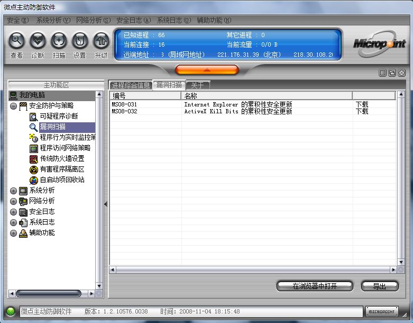The width and height of the screenshot is (413, 323).
Task: Select 传统防火墙设置 in the tree
Action: point(62,159)
